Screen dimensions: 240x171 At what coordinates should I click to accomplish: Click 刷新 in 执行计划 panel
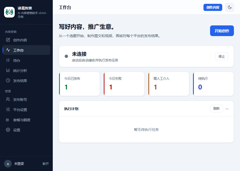click(x=216, y=108)
